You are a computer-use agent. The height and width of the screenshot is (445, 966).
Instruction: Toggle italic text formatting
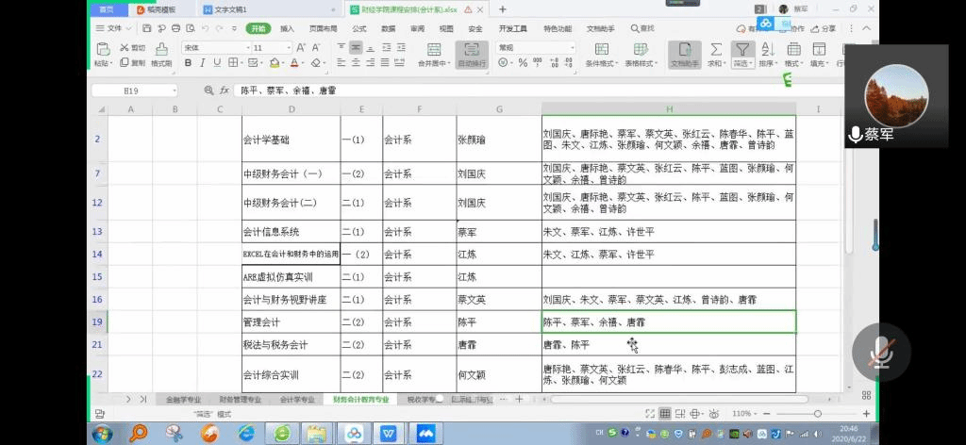coord(202,63)
